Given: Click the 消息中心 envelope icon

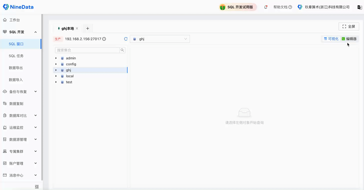Looking at the screenshot, I should pos(5,175).
